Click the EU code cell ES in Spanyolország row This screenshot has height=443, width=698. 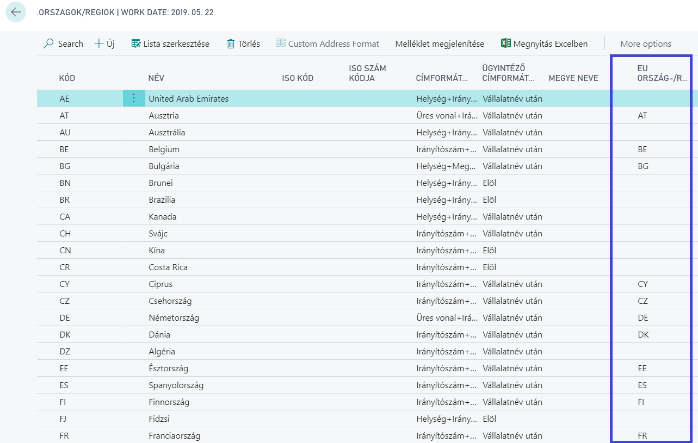(x=643, y=385)
